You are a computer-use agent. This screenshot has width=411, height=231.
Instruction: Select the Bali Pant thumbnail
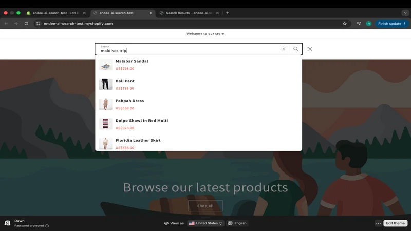coord(105,84)
